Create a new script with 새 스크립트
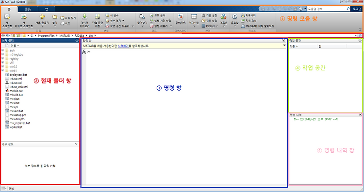Image resolution: width=364 pixels, height=192 pixels. [x=7, y=20]
